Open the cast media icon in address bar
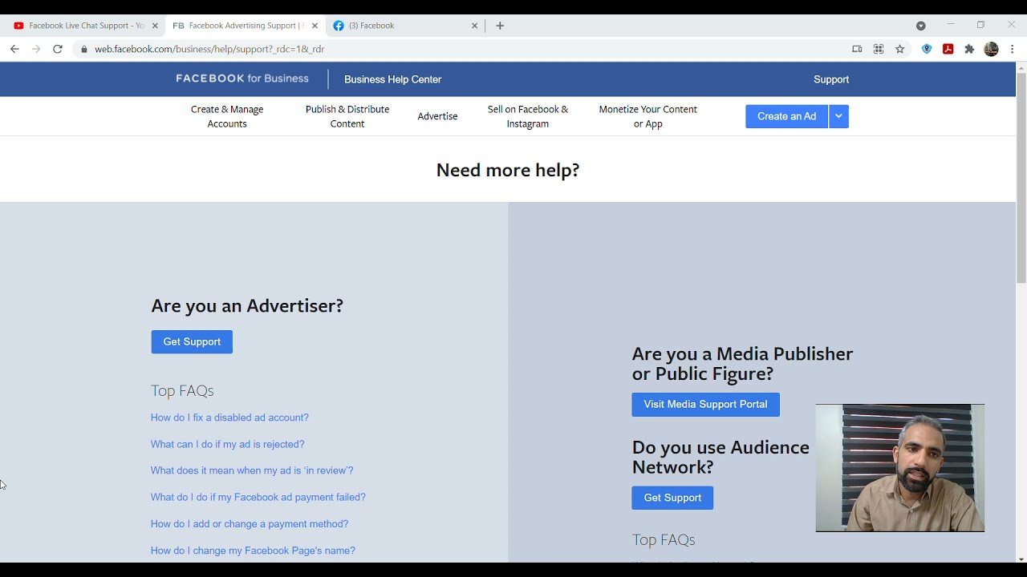 click(x=857, y=49)
